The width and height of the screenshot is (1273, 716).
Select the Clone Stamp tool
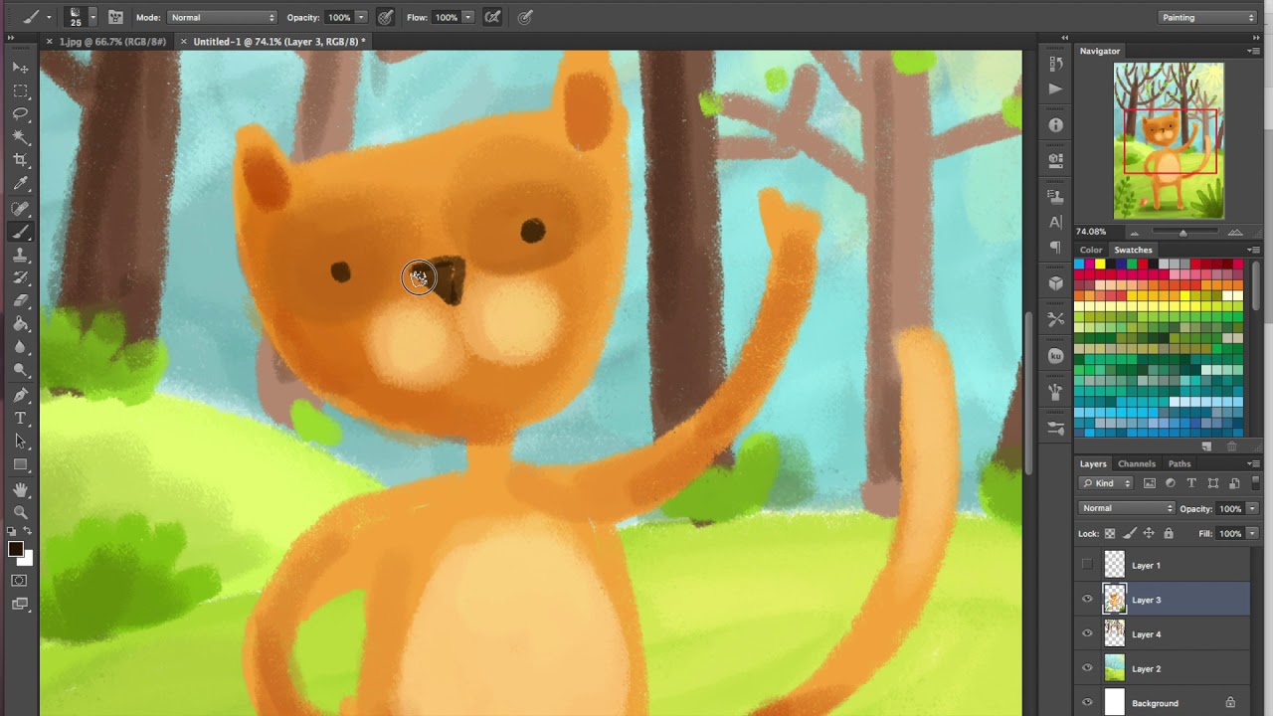click(x=20, y=256)
